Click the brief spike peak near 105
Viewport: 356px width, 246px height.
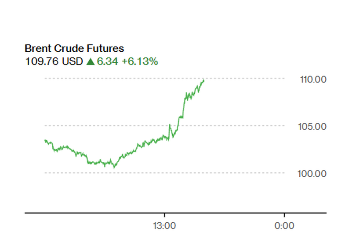tap(170, 125)
